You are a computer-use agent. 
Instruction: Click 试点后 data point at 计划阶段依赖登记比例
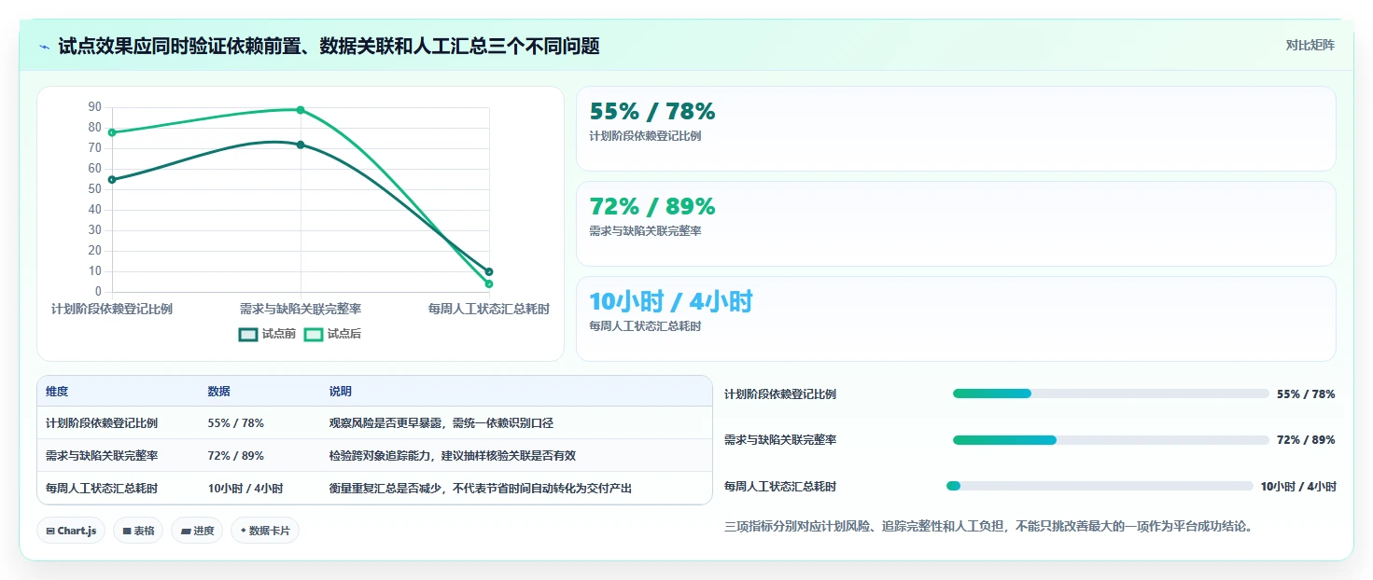pyautogui.click(x=112, y=132)
